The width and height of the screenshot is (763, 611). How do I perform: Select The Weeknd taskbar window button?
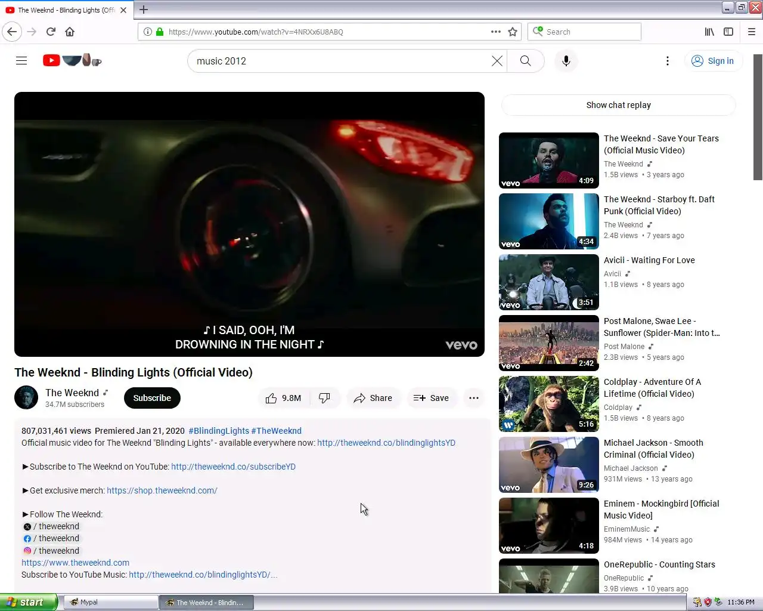[x=206, y=602]
